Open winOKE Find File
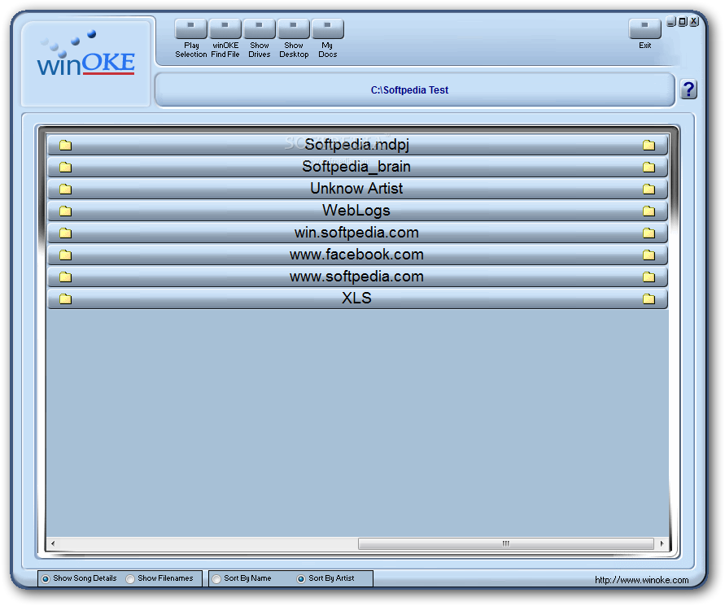725x606 pixels. (x=225, y=28)
